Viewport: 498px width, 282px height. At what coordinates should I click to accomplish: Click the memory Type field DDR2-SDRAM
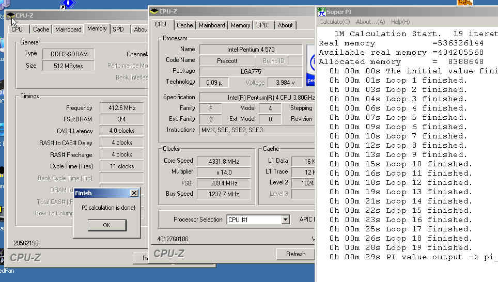69,54
